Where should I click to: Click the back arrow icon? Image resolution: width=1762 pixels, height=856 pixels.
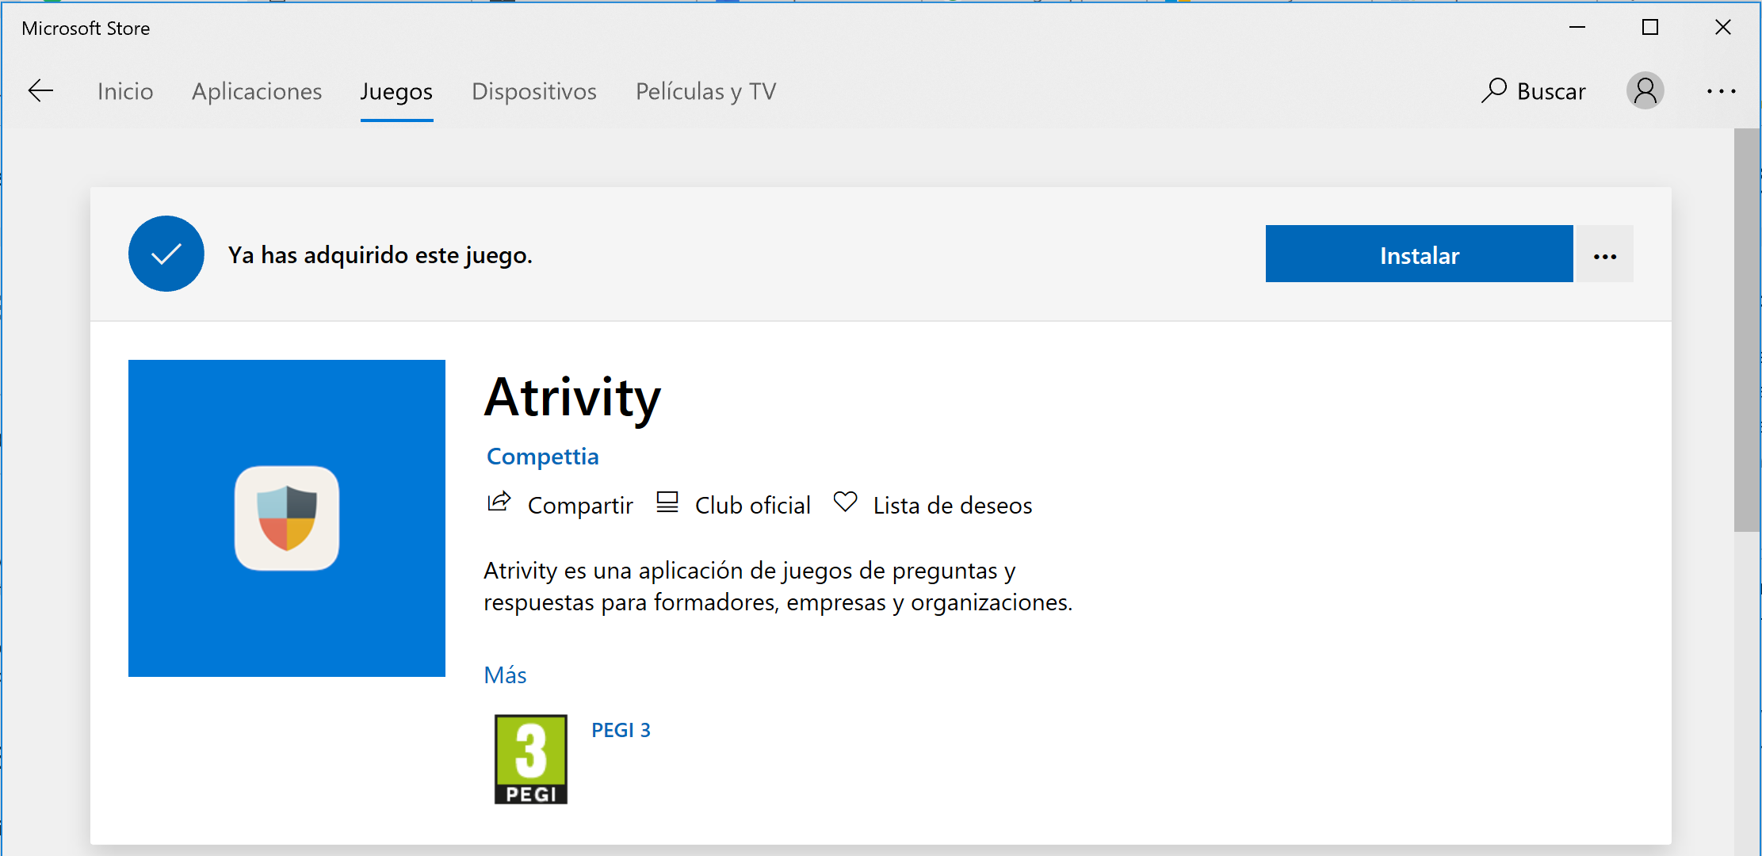coord(40,91)
